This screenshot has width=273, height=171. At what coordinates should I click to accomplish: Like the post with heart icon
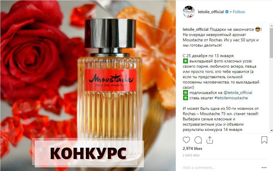coord(186,140)
